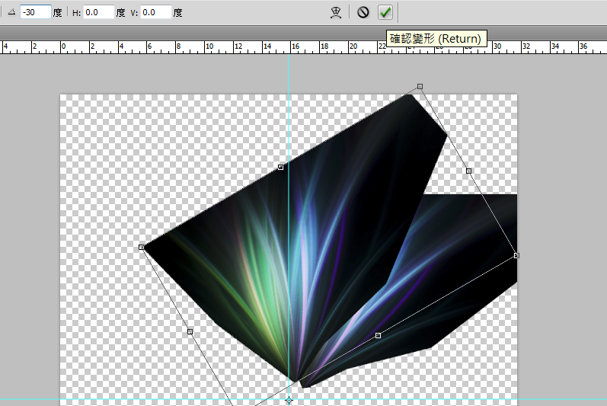Click the rotation angle icon

(x=11, y=12)
